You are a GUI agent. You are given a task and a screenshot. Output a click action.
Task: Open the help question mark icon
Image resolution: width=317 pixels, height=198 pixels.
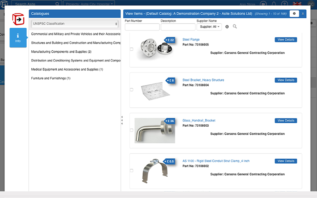pyautogui.click(x=285, y=4)
